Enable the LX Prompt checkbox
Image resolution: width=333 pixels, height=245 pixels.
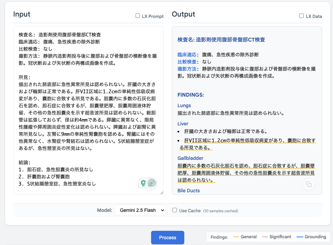138,16
